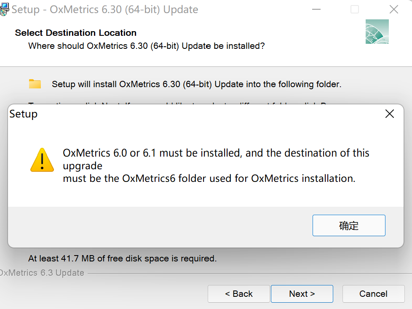
Task: Click the Setup dialog title bar
Action: (x=169, y=114)
